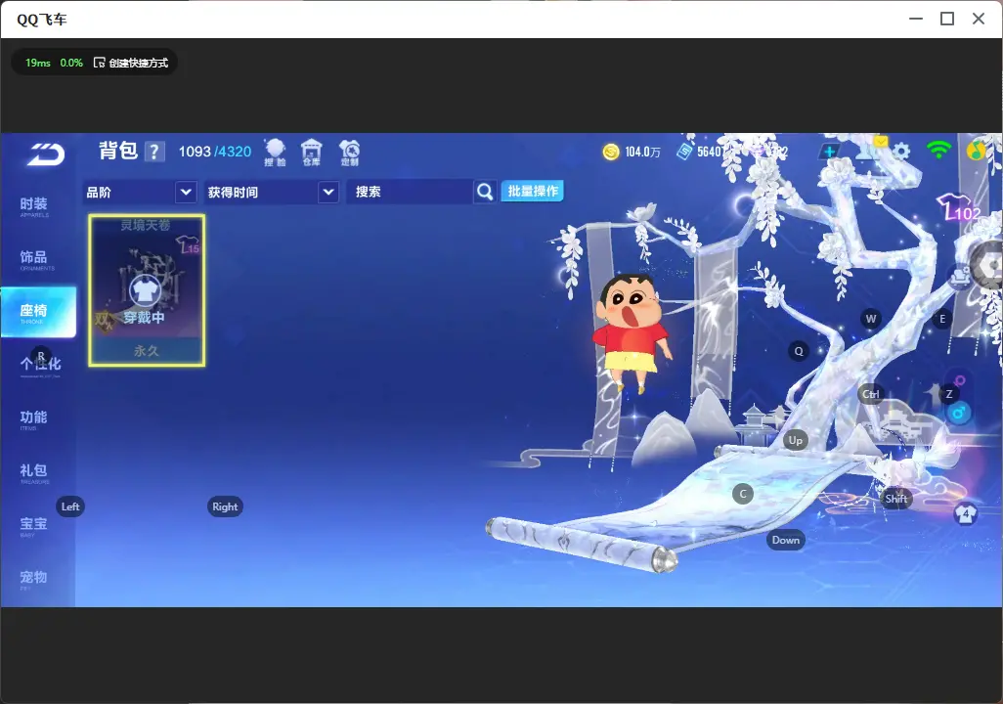This screenshot has width=1003, height=704.
Task: Click the purple shirt level 102 icon
Action: pyautogui.click(x=958, y=208)
